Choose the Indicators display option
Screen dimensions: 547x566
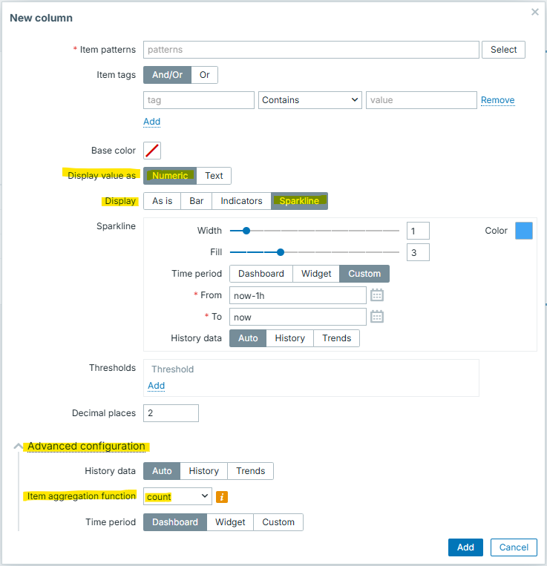pos(241,201)
